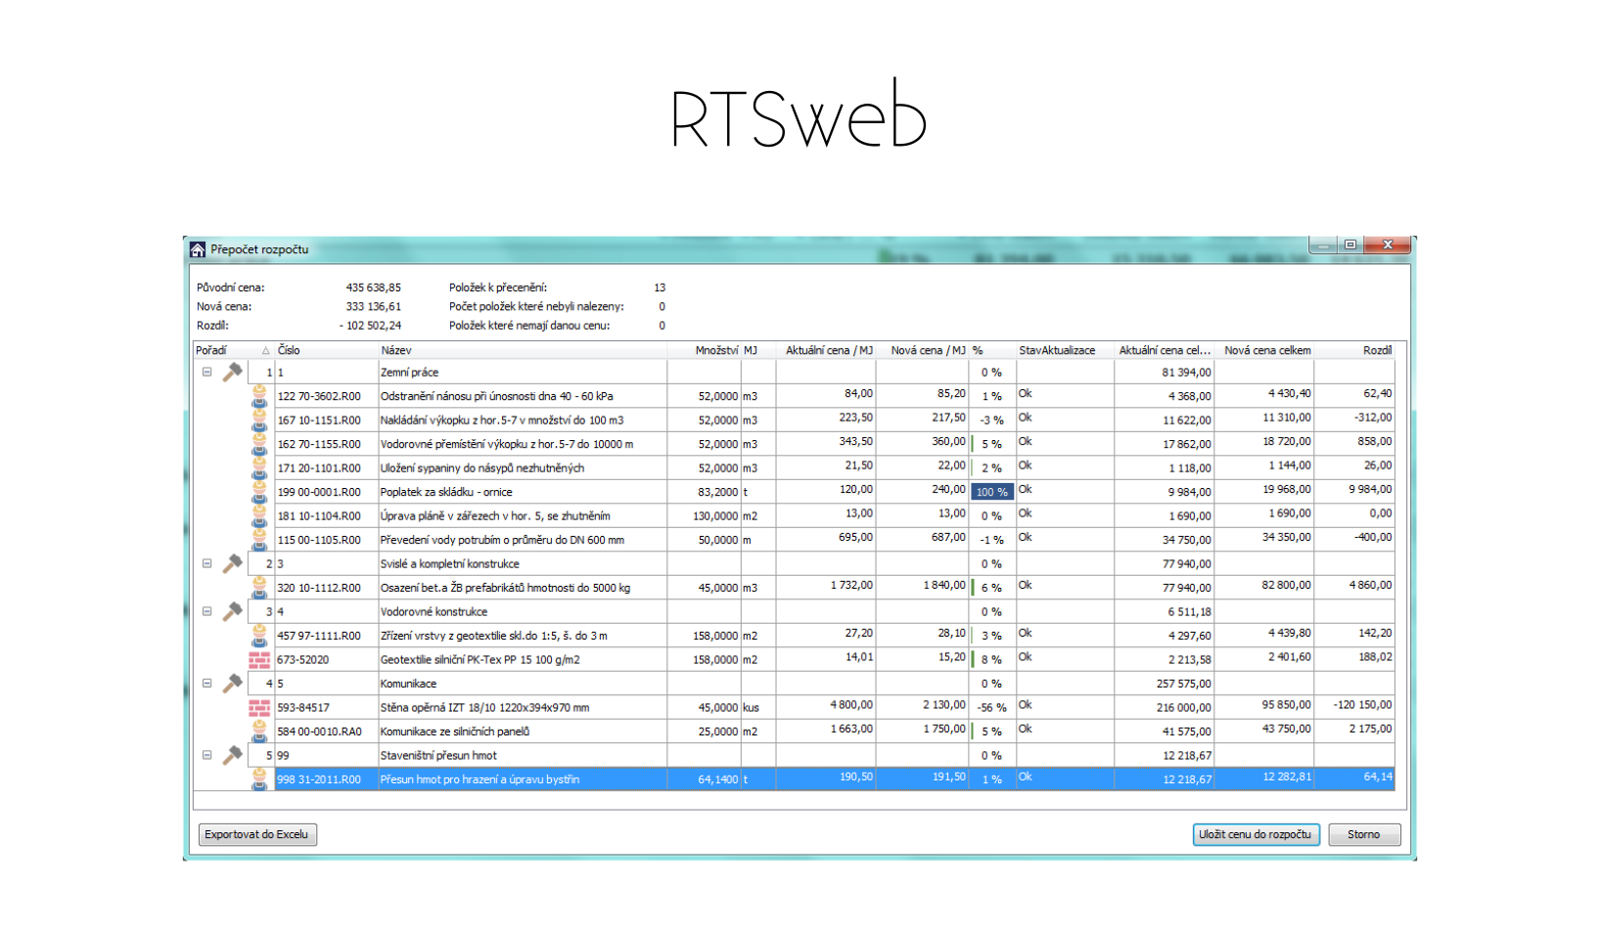Screen dimensions: 1600x931
Task: Click worker icon of row 584 00-0010.RA0
Action: [259, 731]
